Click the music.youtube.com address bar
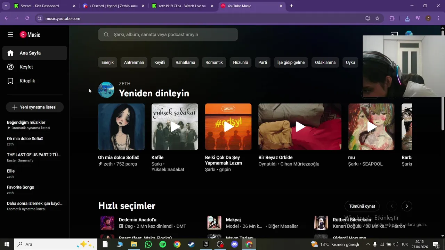The height and width of the screenshot is (250, 445). pyautogui.click(x=202, y=18)
